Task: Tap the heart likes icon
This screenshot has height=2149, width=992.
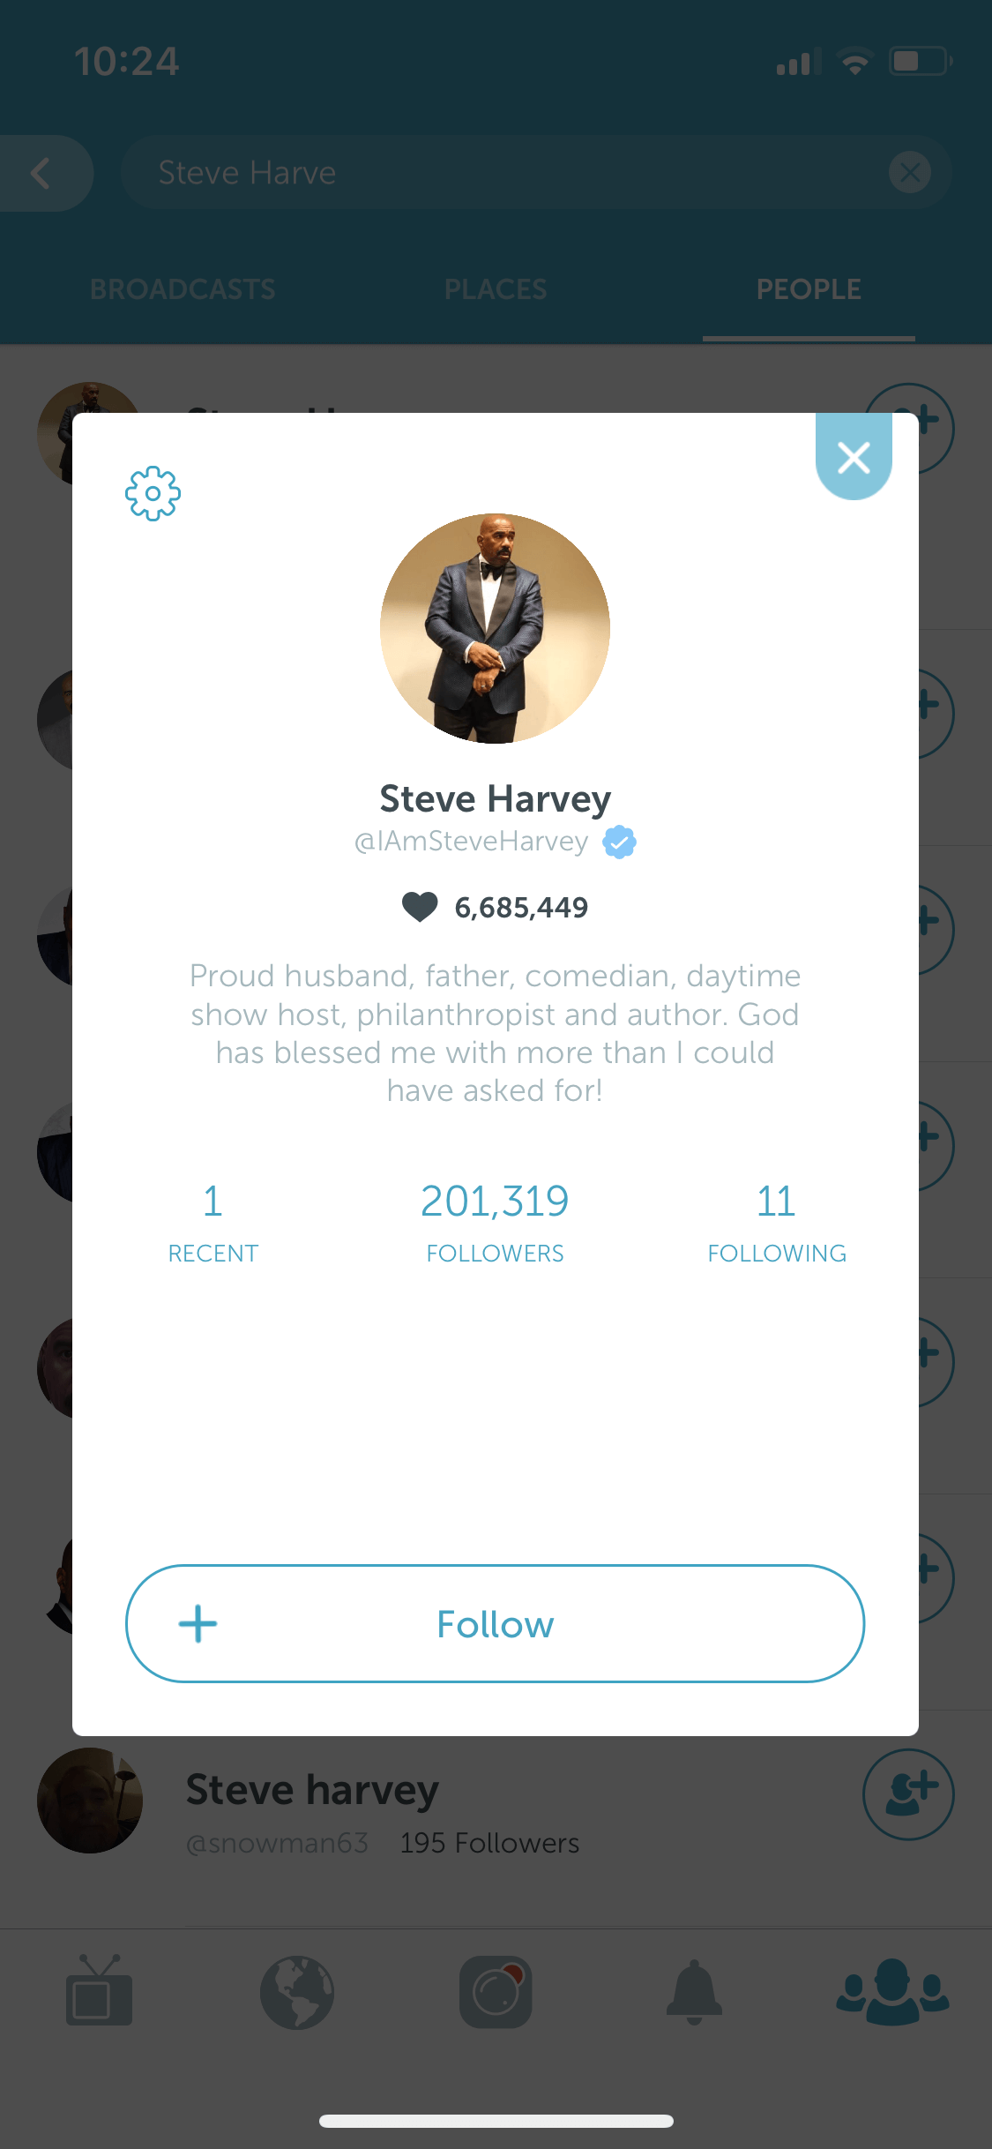Action: click(420, 906)
